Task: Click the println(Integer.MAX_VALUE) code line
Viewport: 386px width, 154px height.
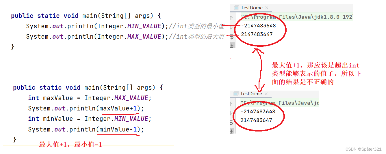Action: click(x=97, y=37)
